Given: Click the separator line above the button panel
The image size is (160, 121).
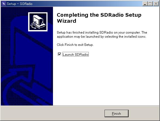Looking at the screenshot, I should click(x=80, y=106).
